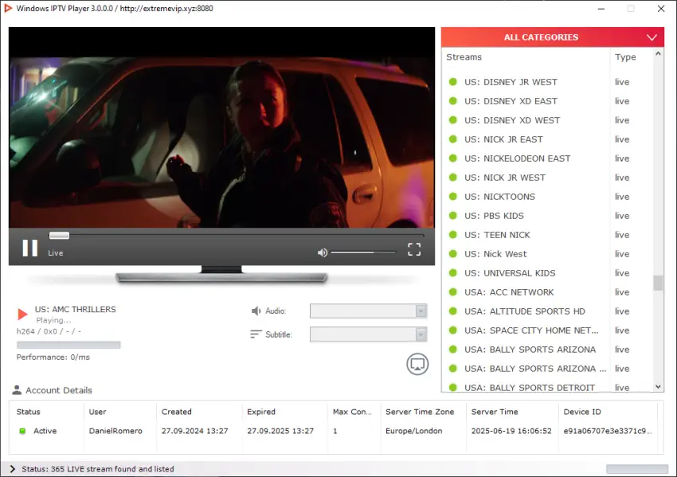Screen dimensions: 677x477
Task: Click the server time 2025-06-19 16:06:52
Action: 511,431
